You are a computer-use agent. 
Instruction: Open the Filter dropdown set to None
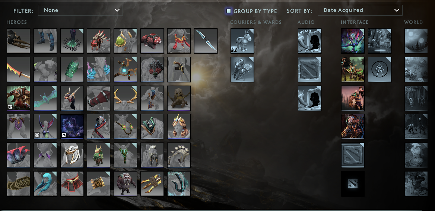(80, 10)
